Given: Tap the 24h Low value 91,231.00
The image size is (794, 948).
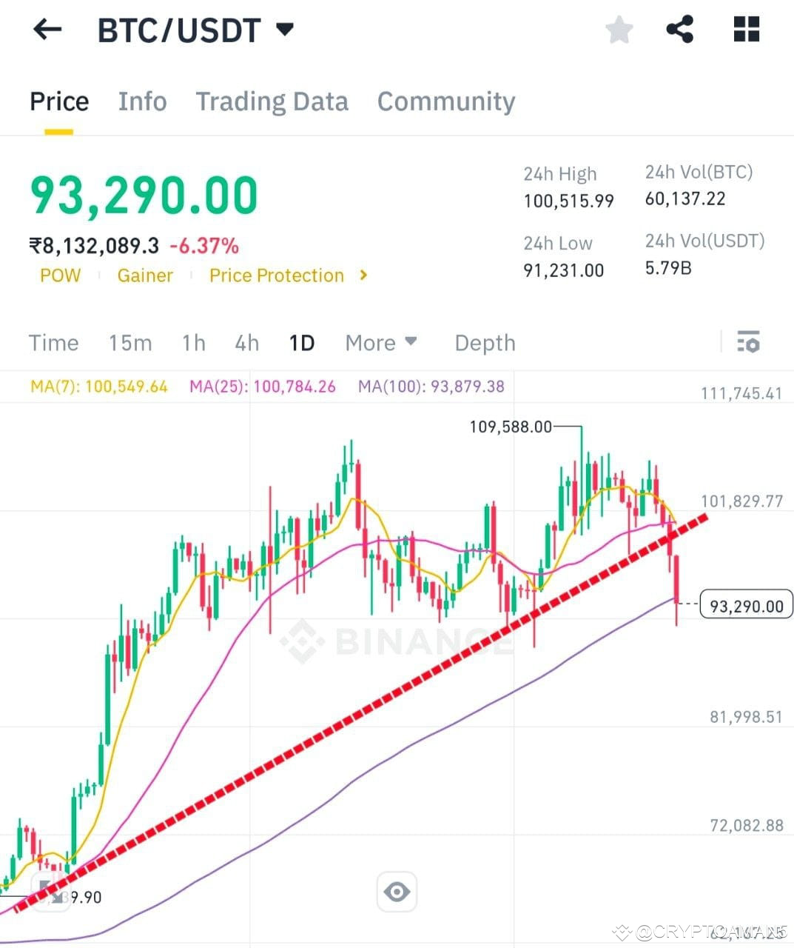Looking at the screenshot, I should [564, 270].
